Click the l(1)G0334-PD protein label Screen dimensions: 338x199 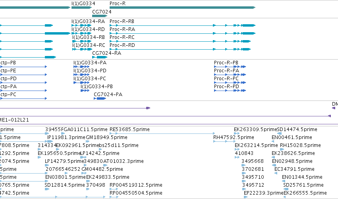click(x=90, y=71)
